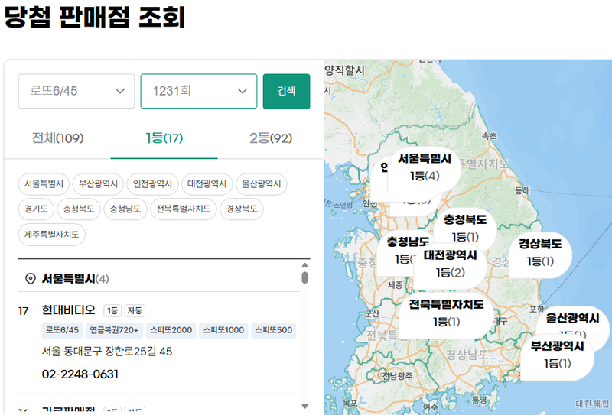Toggle the 경기도 region filter chip
Screen dimensions: 612x415
tap(36, 209)
